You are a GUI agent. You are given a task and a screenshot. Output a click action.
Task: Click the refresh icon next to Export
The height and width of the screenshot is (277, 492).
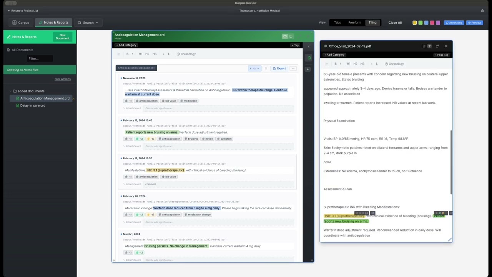click(266, 68)
